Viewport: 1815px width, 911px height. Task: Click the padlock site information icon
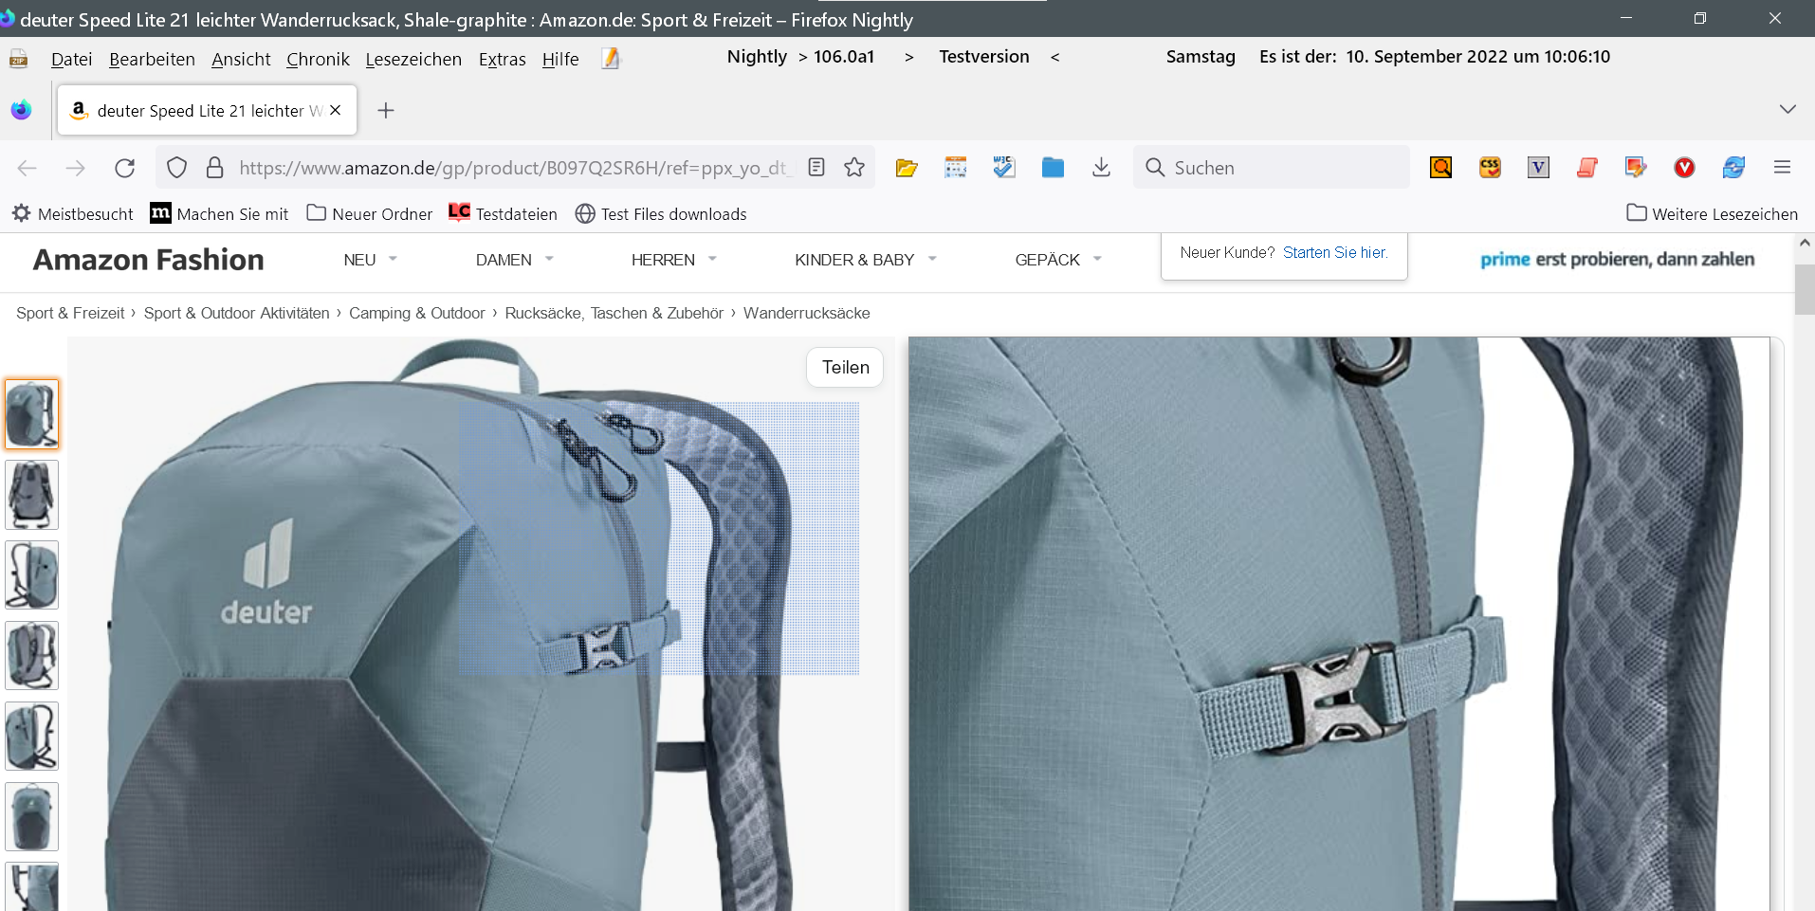[x=215, y=168]
